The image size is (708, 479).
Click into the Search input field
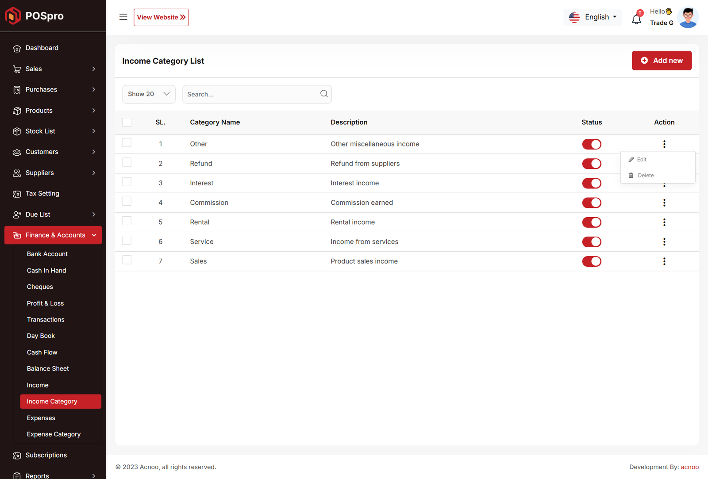tap(250, 94)
